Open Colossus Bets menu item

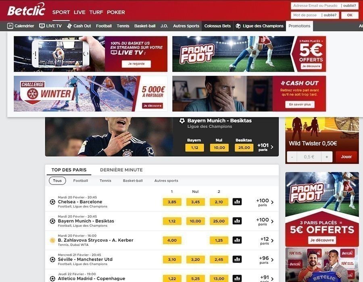(217, 26)
